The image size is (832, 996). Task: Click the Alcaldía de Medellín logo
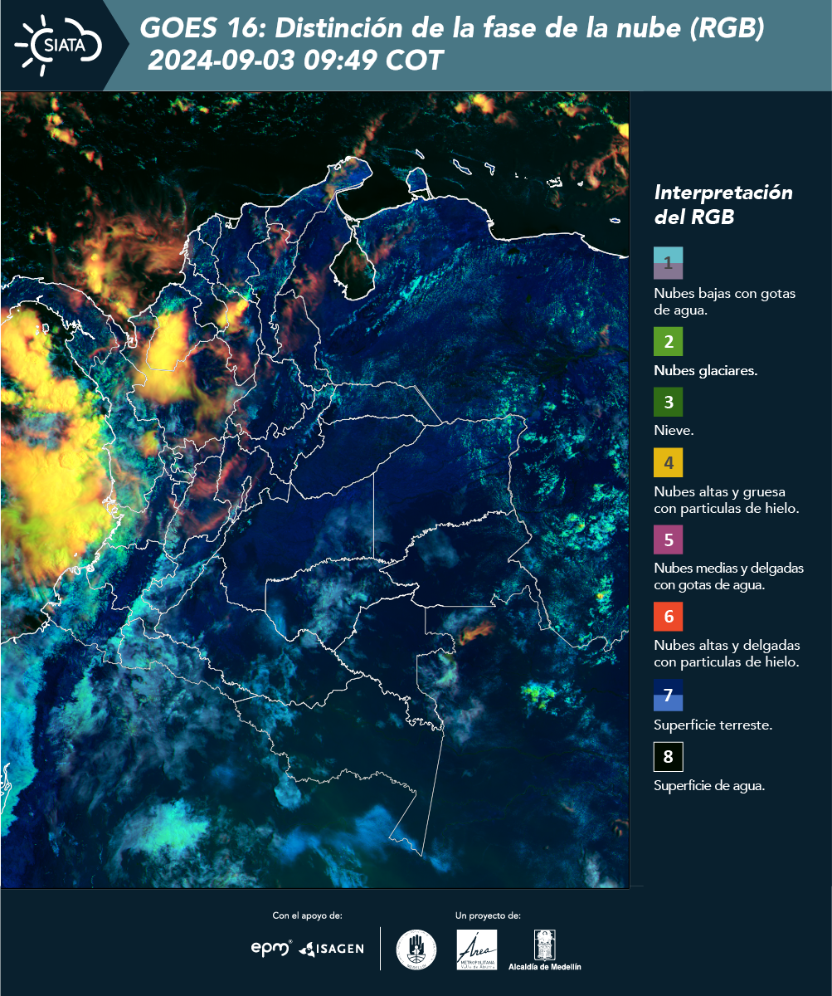click(x=544, y=950)
